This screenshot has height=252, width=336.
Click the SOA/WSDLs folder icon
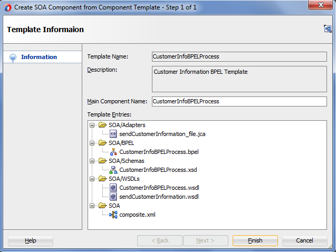[x=103, y=179]
